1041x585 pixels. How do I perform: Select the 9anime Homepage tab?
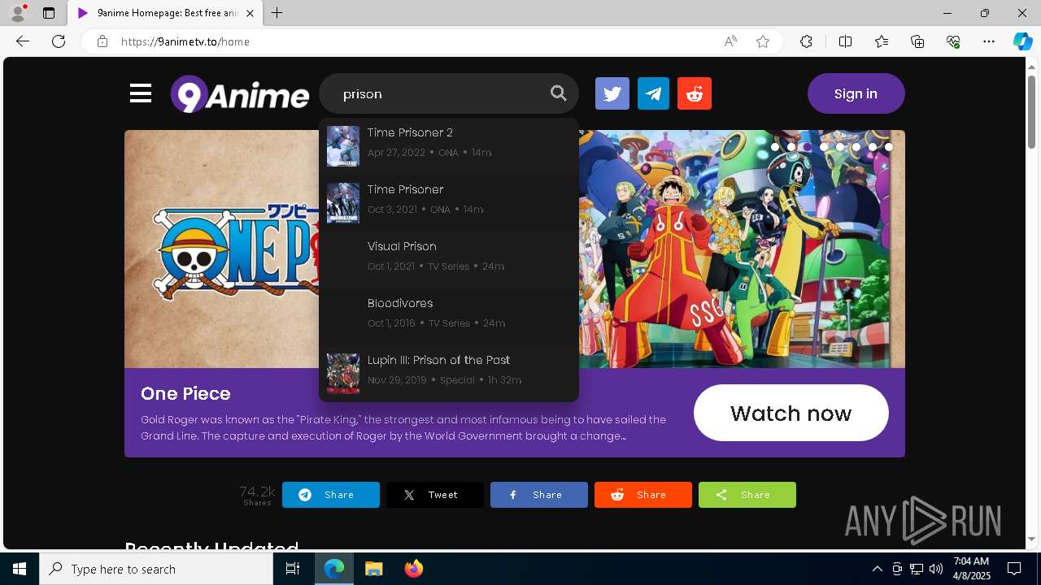click(165, 13)
